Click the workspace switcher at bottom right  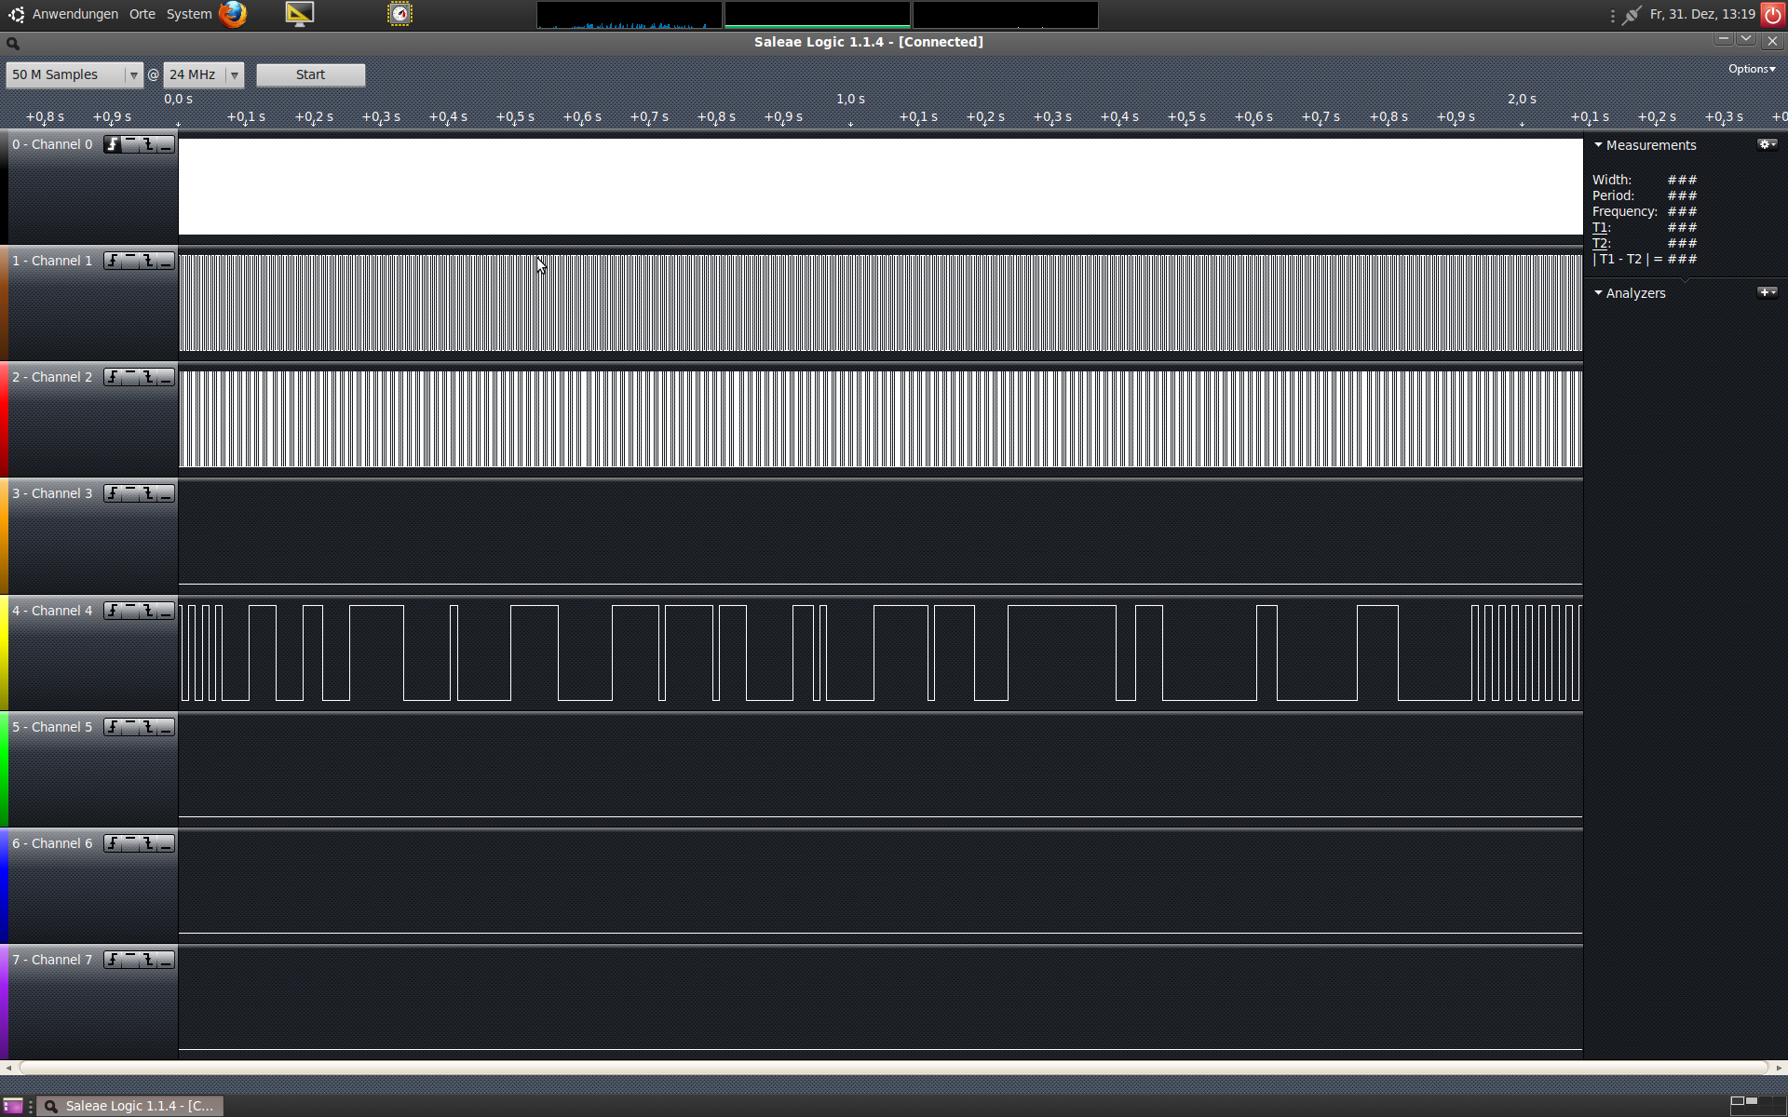[1757, 1104]
